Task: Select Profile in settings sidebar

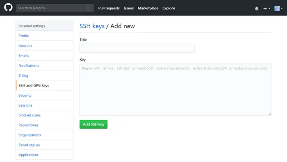Action: coord(44,36)
